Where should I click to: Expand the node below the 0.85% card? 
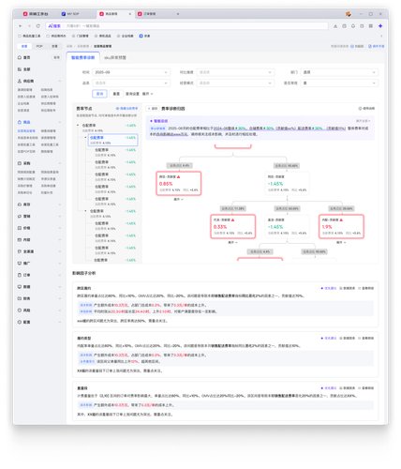tap(179, 199)
